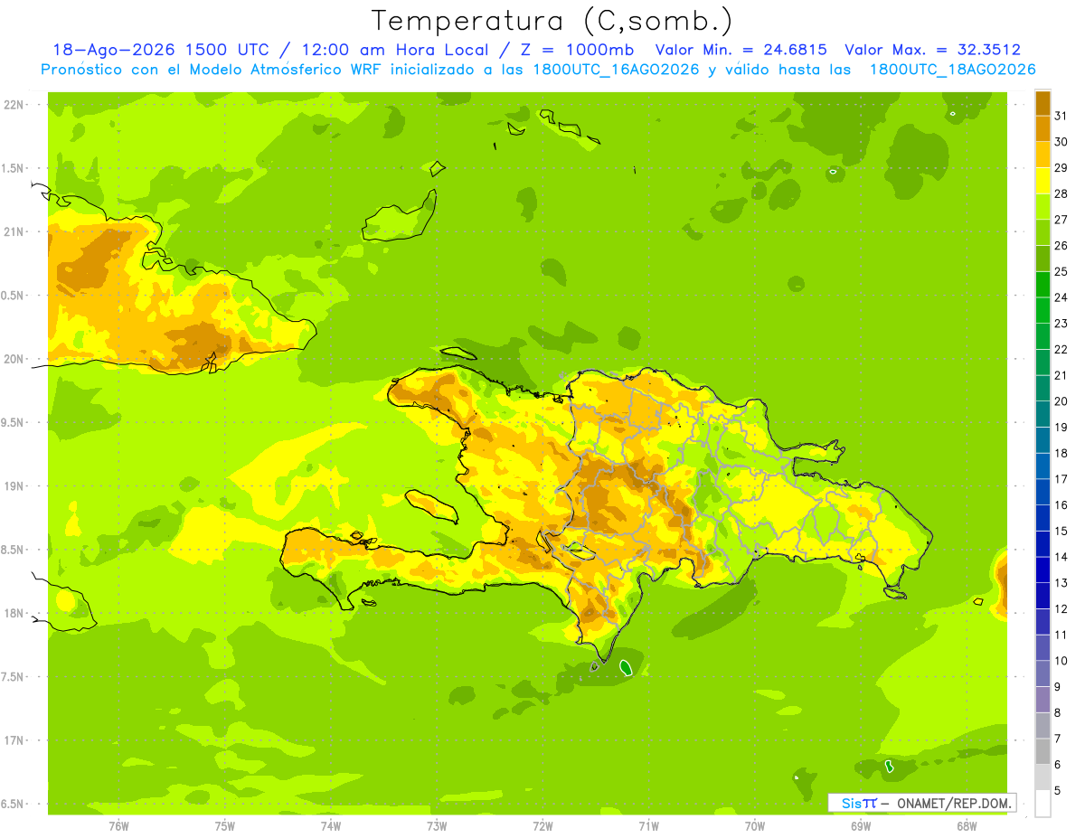Click the '20N' latitude axis label
Image resolution: width=1085 pixels, height=838 pixels.
[14, 359]
